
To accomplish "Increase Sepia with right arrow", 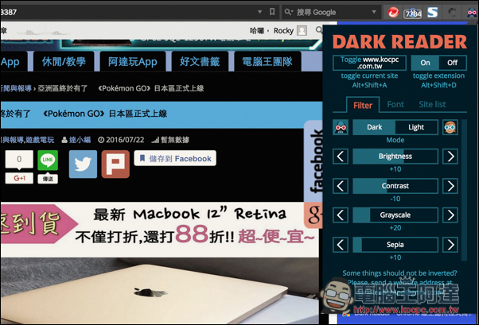I will pyautogui.click(x=450, y=245).
